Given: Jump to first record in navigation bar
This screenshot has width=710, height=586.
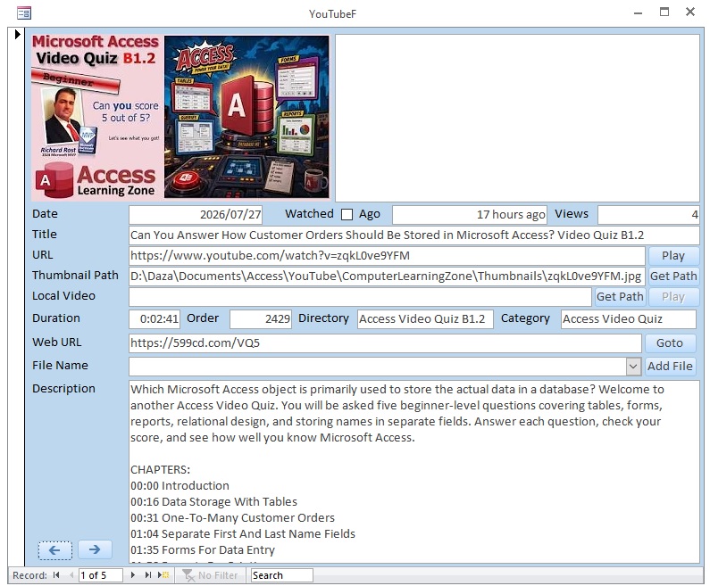Looking at the screenshot, I should coord(56,575).
